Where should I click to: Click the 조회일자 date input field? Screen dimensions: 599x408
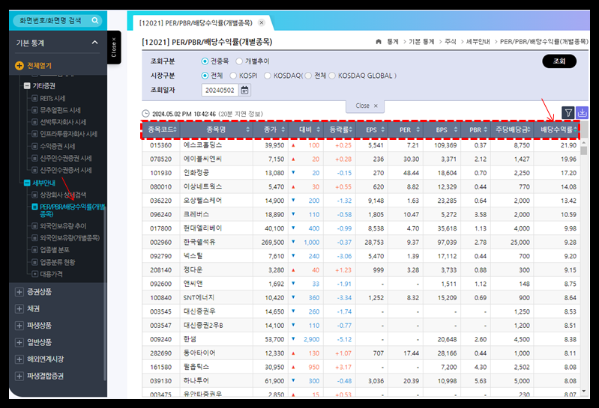pyautogui.click(x=220, y=90)
